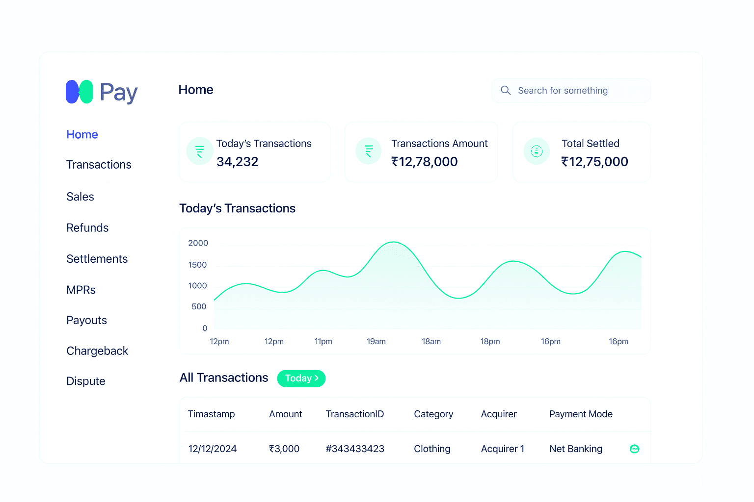The image size is (754, 502).
Task: Open the Today transactions filter
Action: 301,378
